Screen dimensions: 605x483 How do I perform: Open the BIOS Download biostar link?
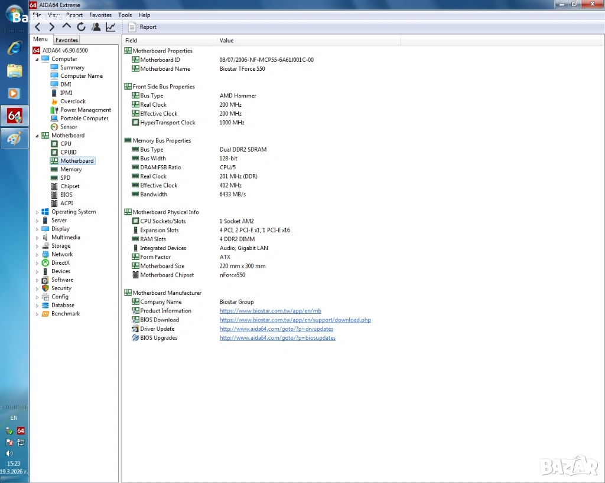[295, 320]
